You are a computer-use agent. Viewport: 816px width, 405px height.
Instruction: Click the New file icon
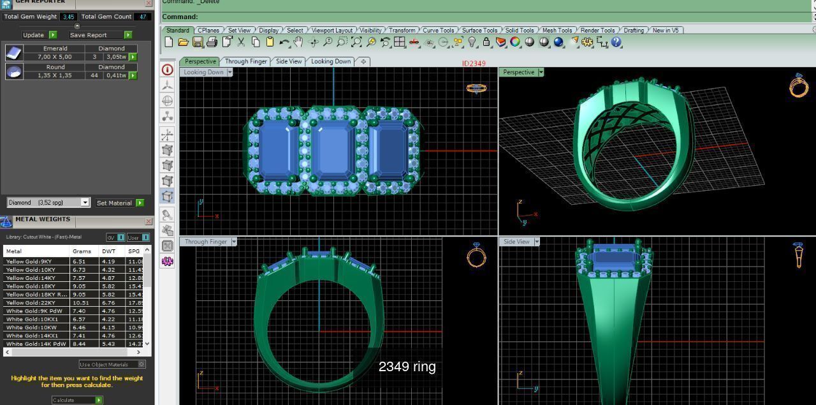point(168,42)
